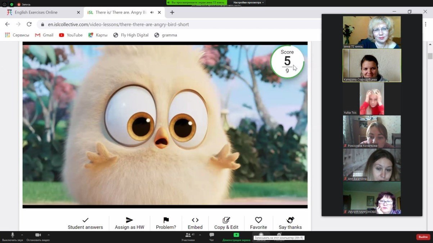Select анна 72 князь video thumbnail
This screenshot has width=433, height=243.
coord(372,32)
